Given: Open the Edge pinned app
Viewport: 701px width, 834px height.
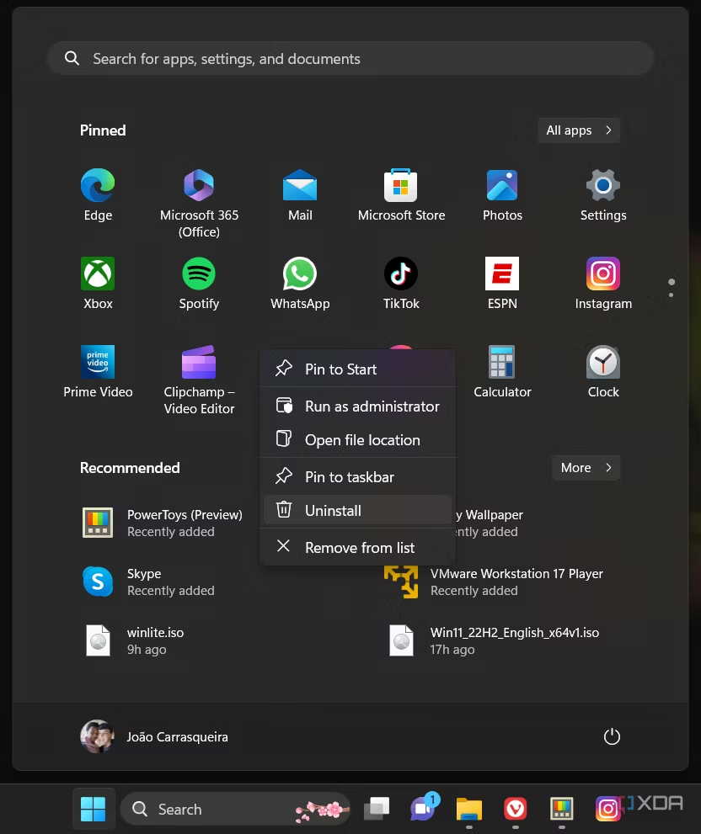Looking at the screenshot, I should point(98,195).
